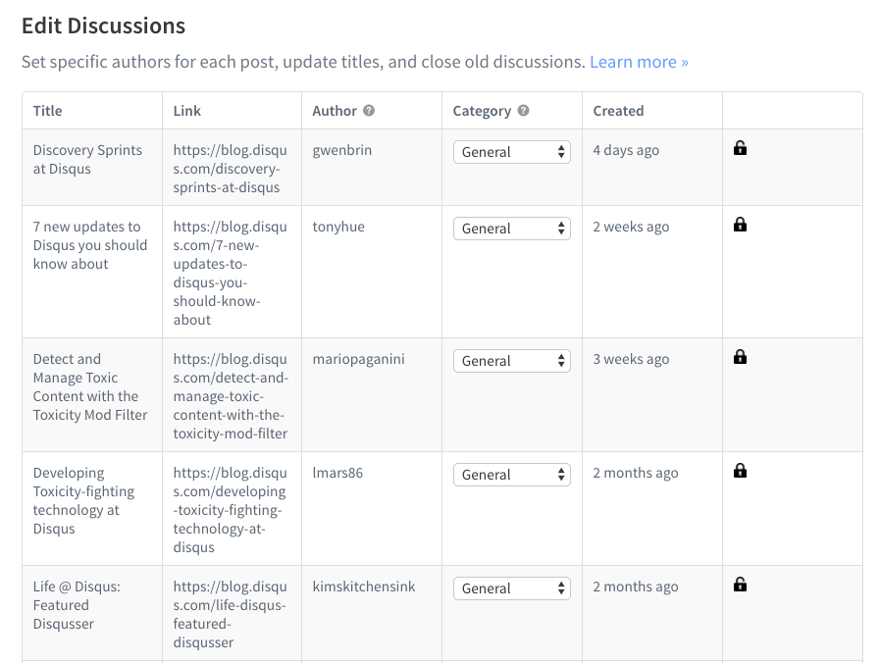
Task: Click the lock icon on the tonyhue row
Action: click(x=740, y=224)
